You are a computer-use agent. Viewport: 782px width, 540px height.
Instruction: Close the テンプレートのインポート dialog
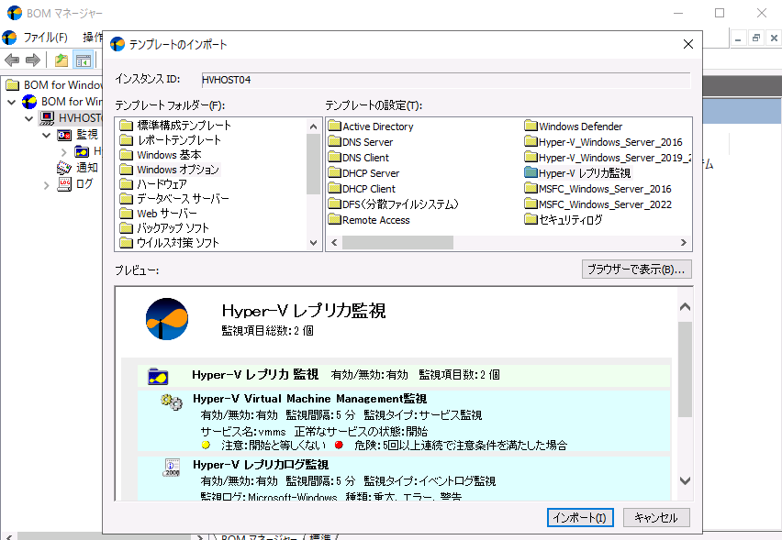(x=688, y=44)
